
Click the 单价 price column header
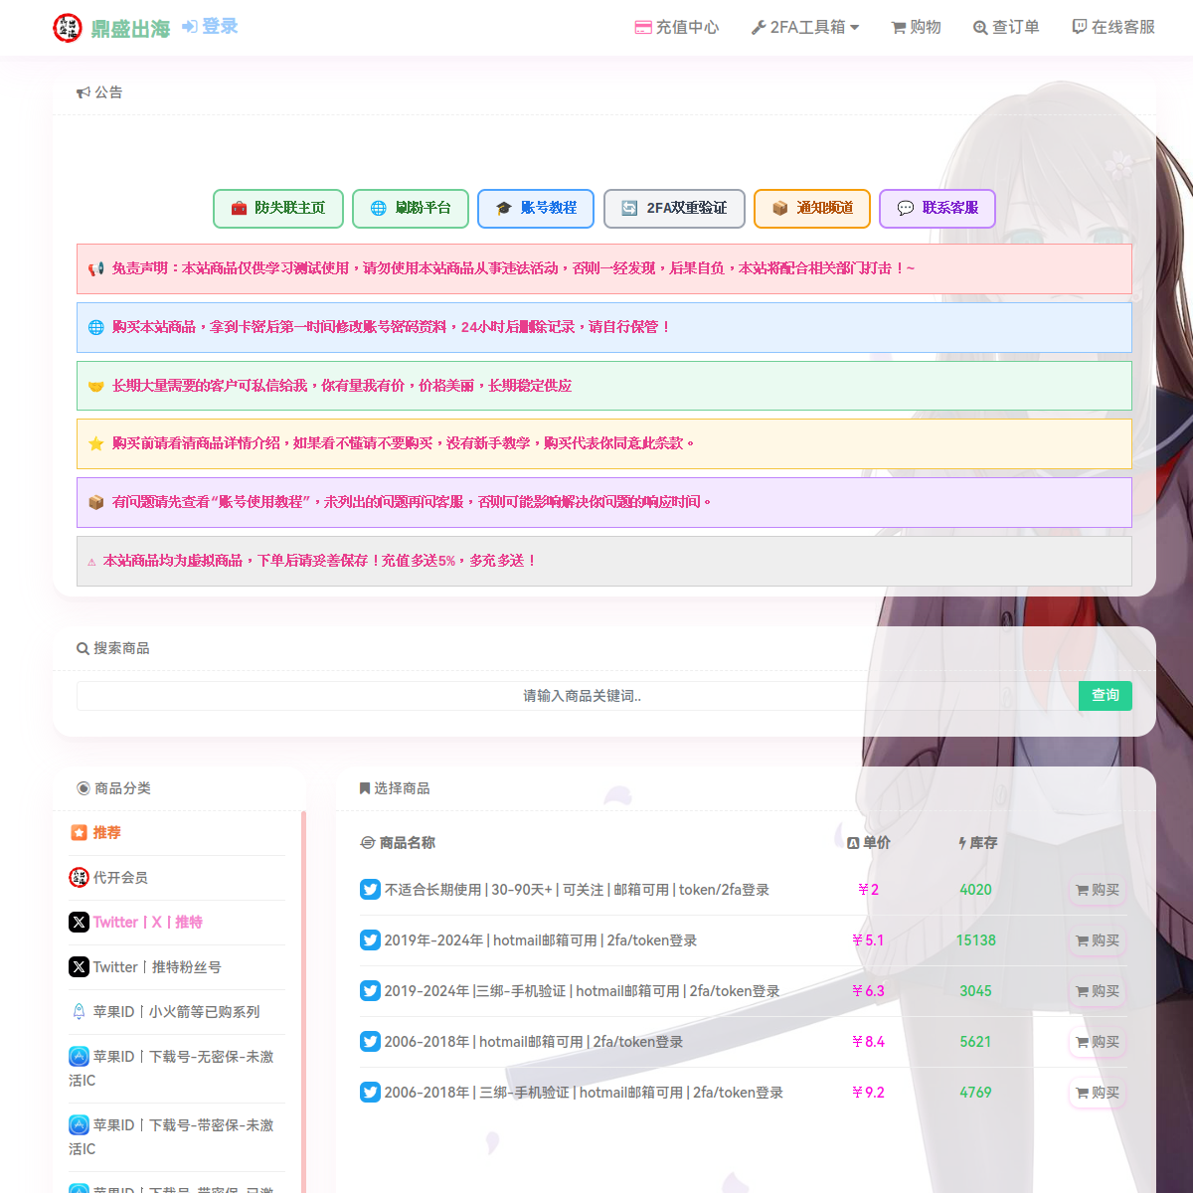(868, 843)
